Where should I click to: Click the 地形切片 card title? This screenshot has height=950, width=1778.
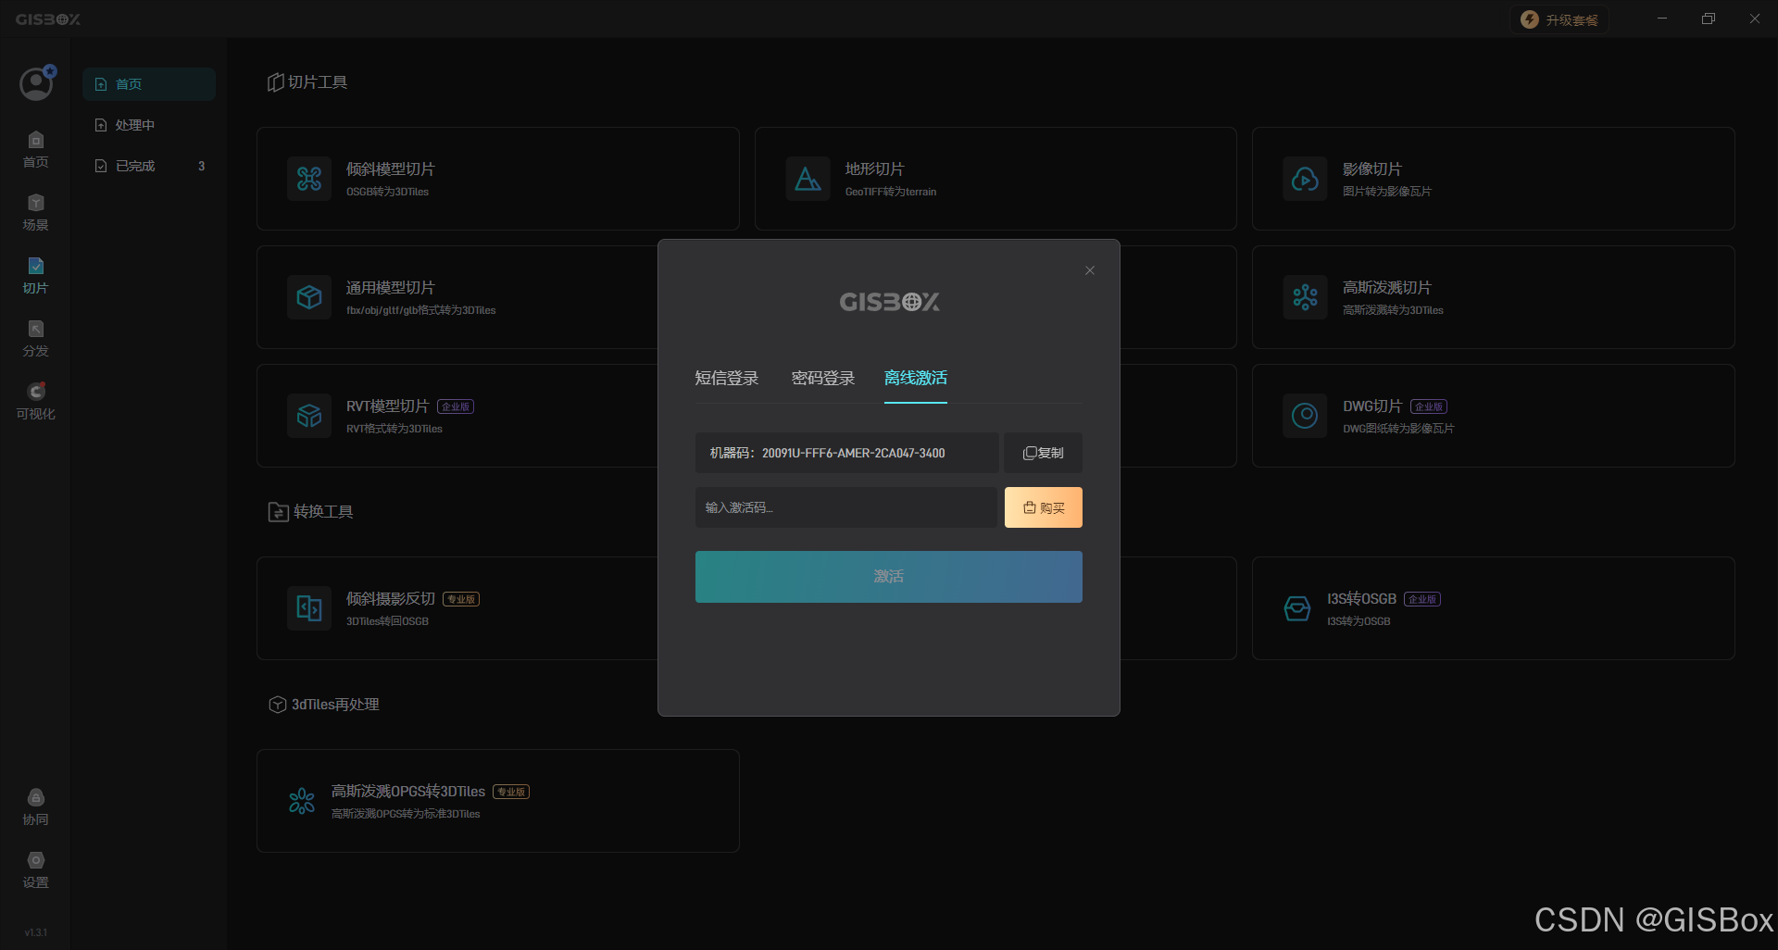point(875,169)
